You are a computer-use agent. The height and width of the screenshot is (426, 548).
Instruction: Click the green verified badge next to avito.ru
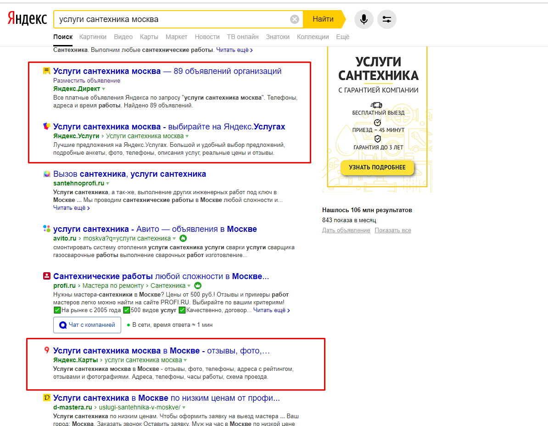click(x=183, y=238)
